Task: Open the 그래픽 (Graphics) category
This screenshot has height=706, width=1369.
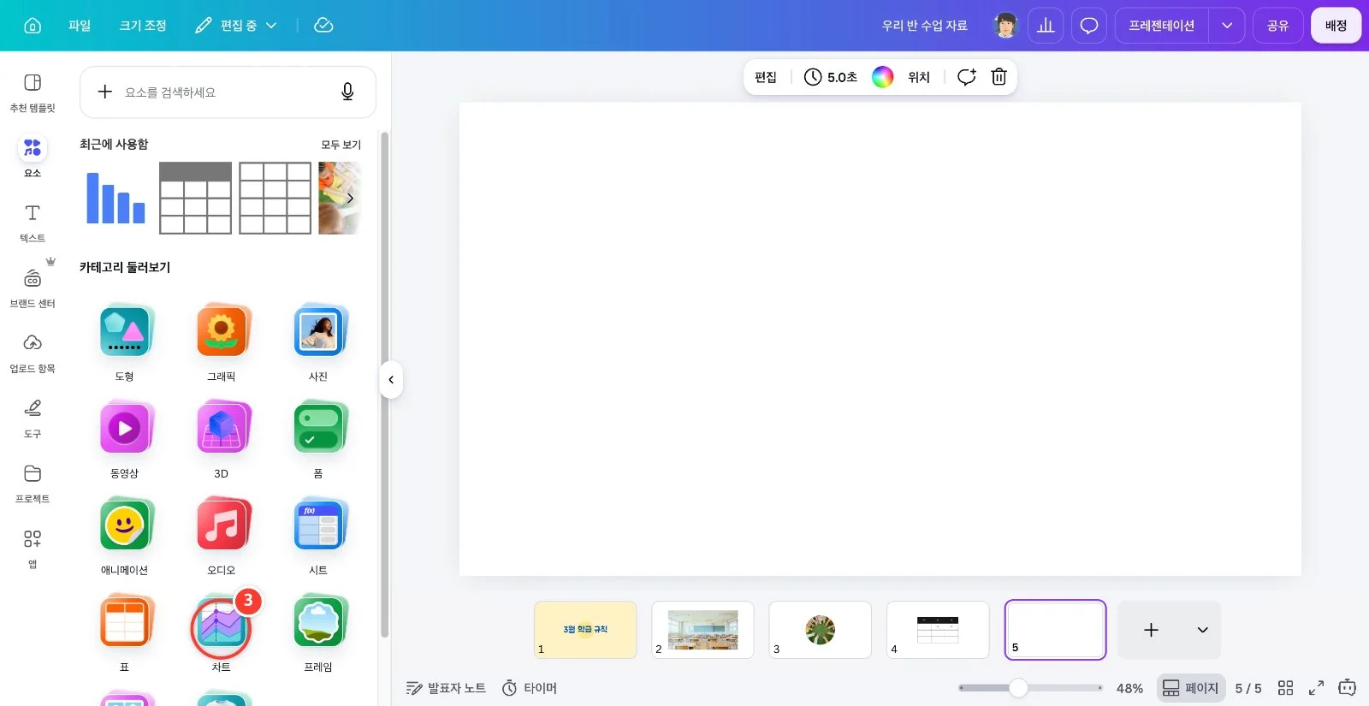Action: (x=222, y=343)
